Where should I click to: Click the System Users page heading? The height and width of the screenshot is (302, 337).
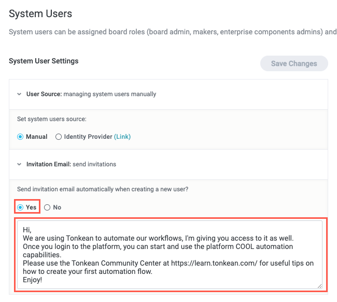40,14
